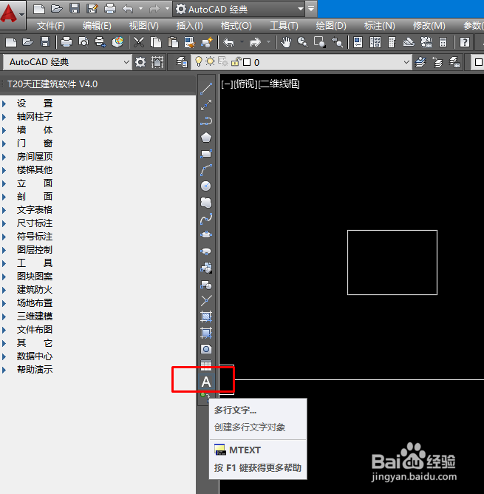
Task: Open the 编辑(E) menu
Action: click(97, 26)
